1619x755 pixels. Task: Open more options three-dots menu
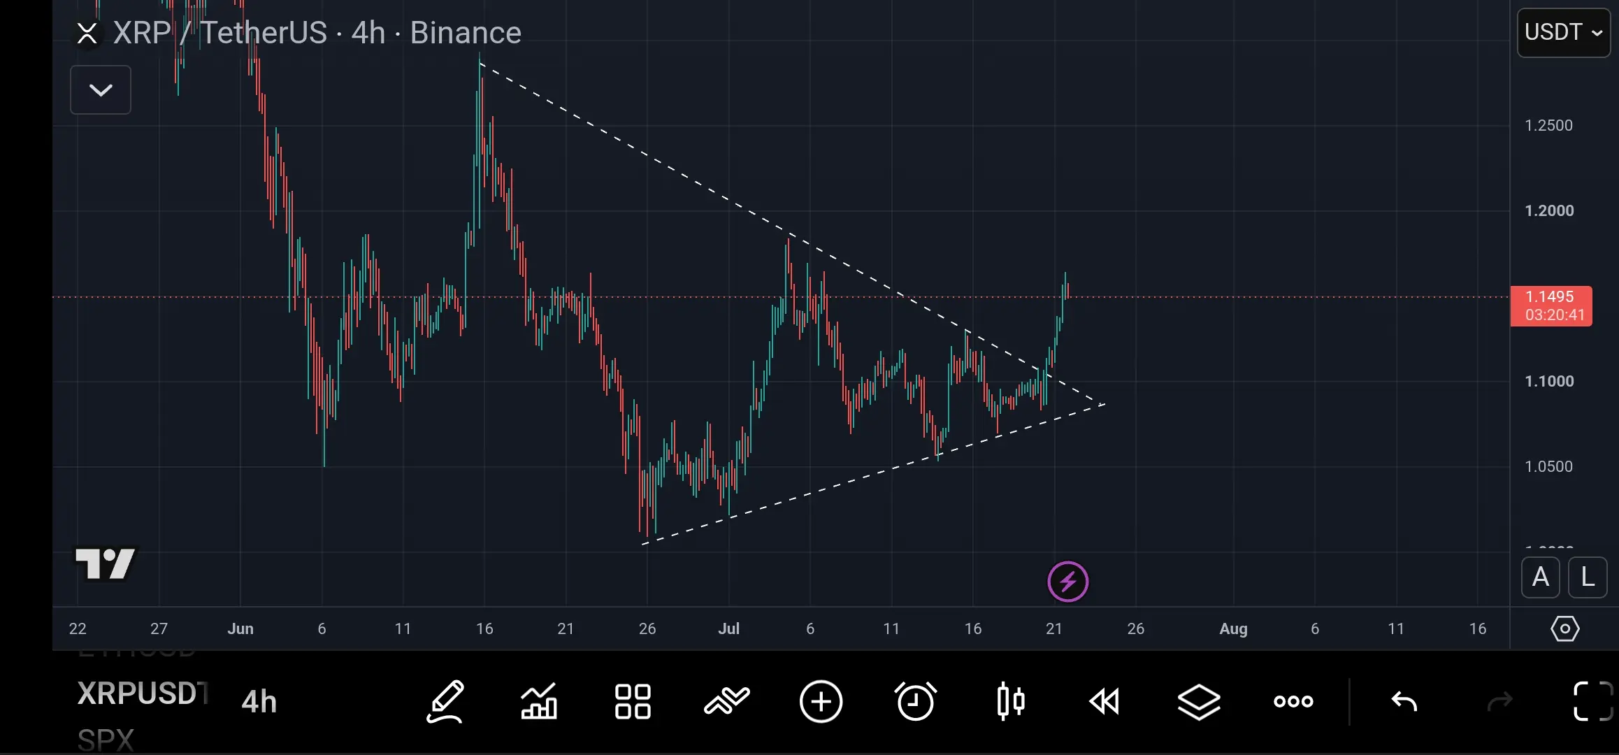[x=1293, y=701]
